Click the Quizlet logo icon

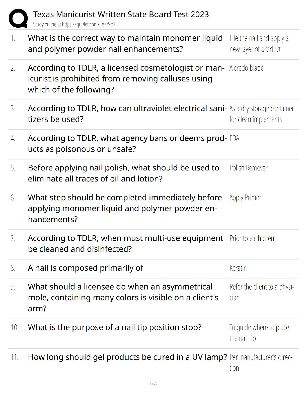(x=18, y=18)
